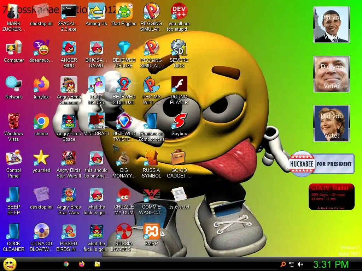Viewport: 362px width, 271px height.
Task: Click the 3:31 PM taskbar clock
Action: coord(331,265)
